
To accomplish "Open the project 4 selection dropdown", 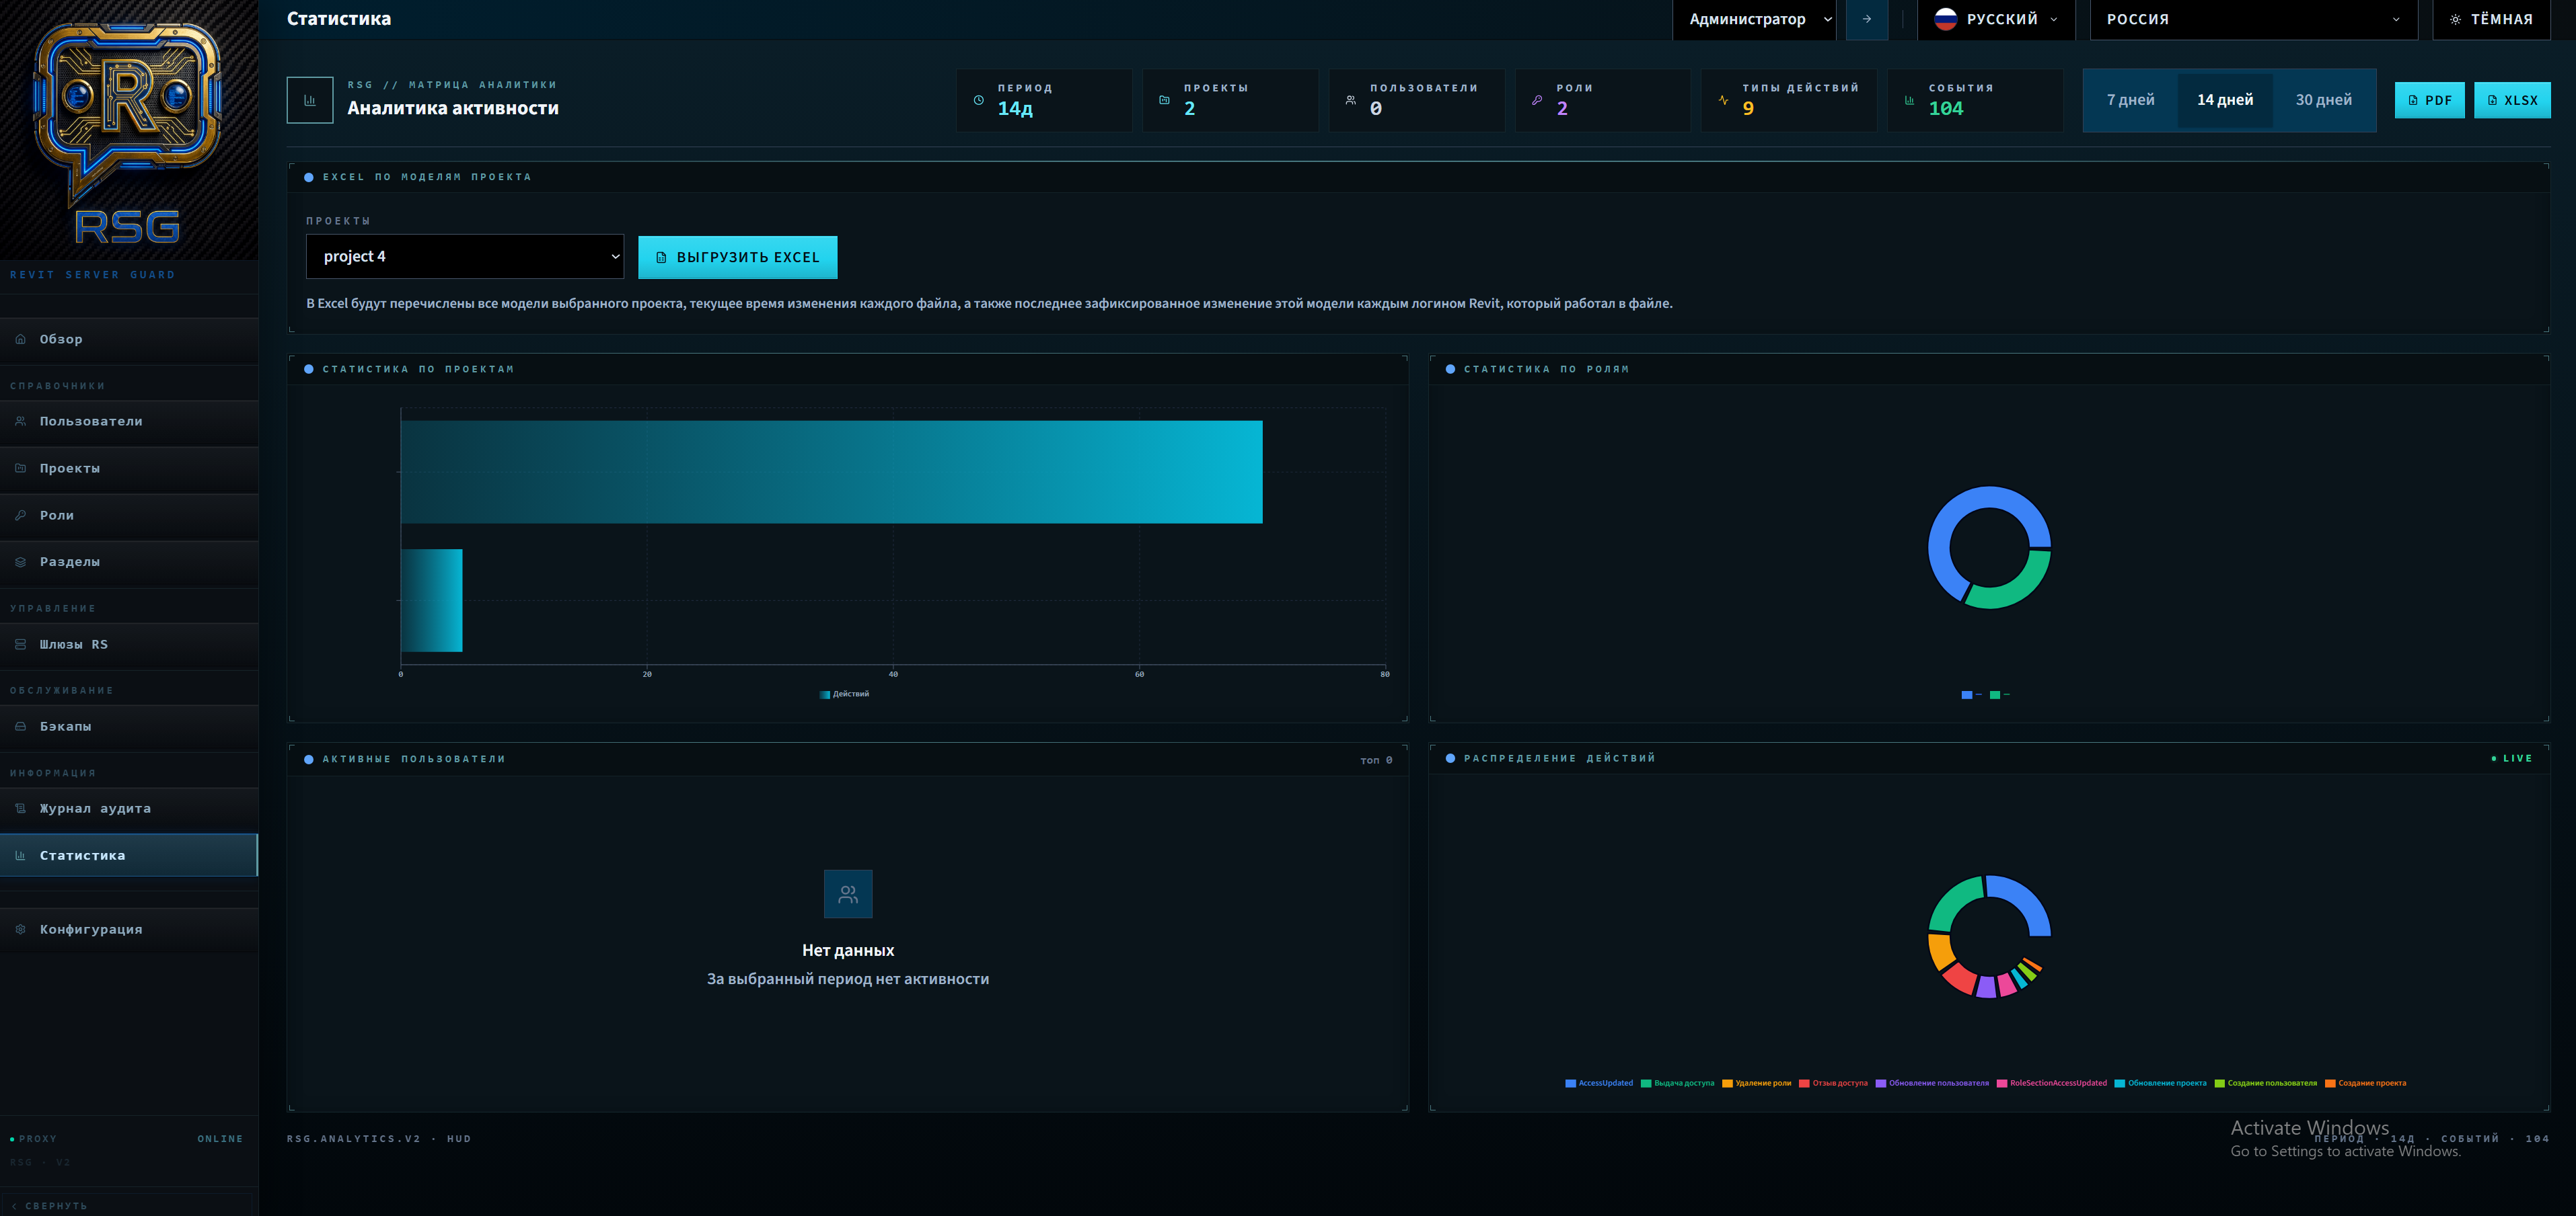I will tap(465, 257).
